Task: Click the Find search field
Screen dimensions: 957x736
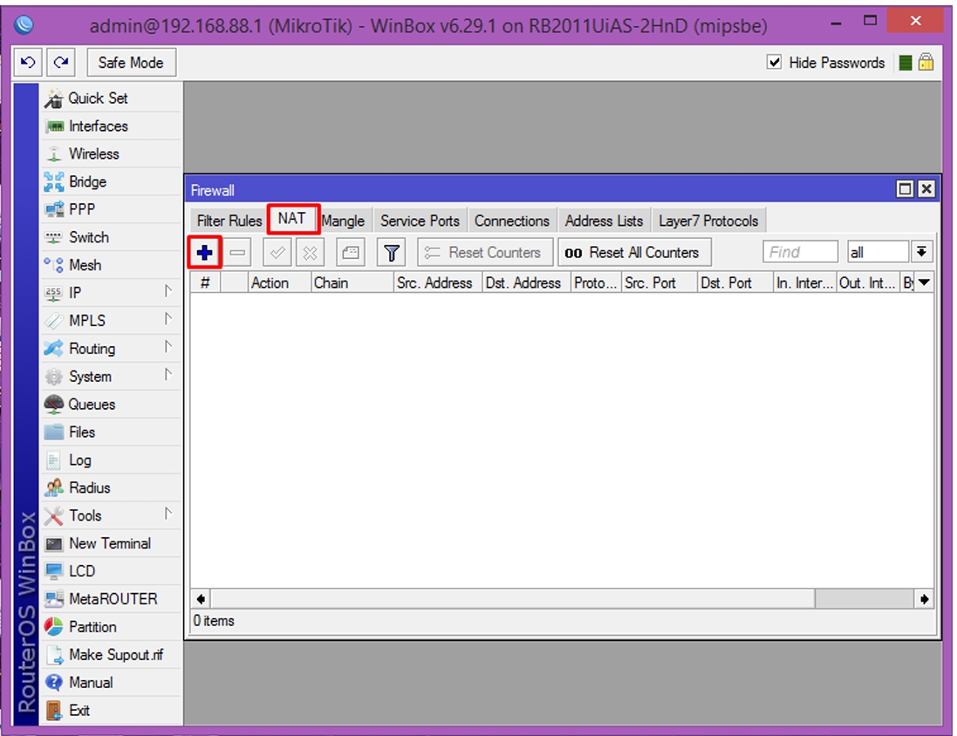Action: click(x=800, y=252)
